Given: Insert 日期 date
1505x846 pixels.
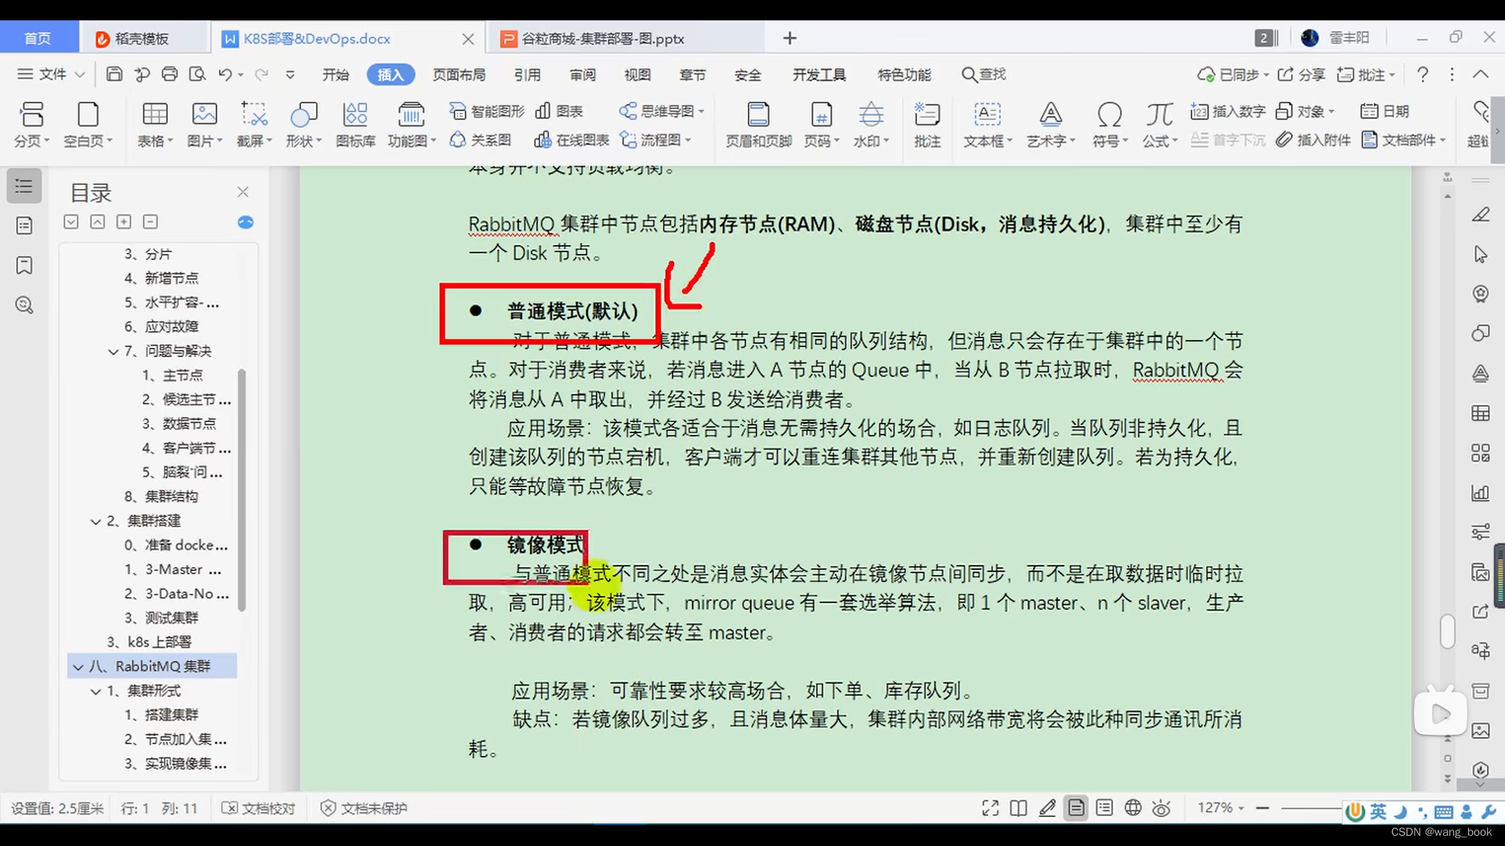Looking at the screenshot, I should click(x=1385, y=111).
